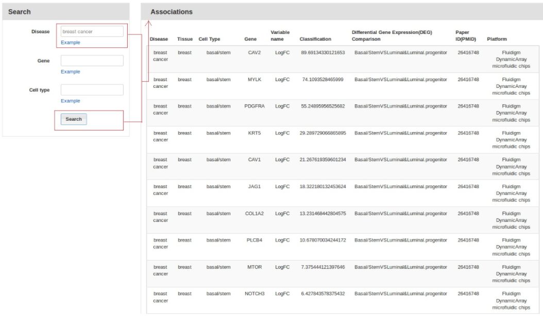Click the Variable name column header
This screenshot has width=543, height=316.
(280, 35)
